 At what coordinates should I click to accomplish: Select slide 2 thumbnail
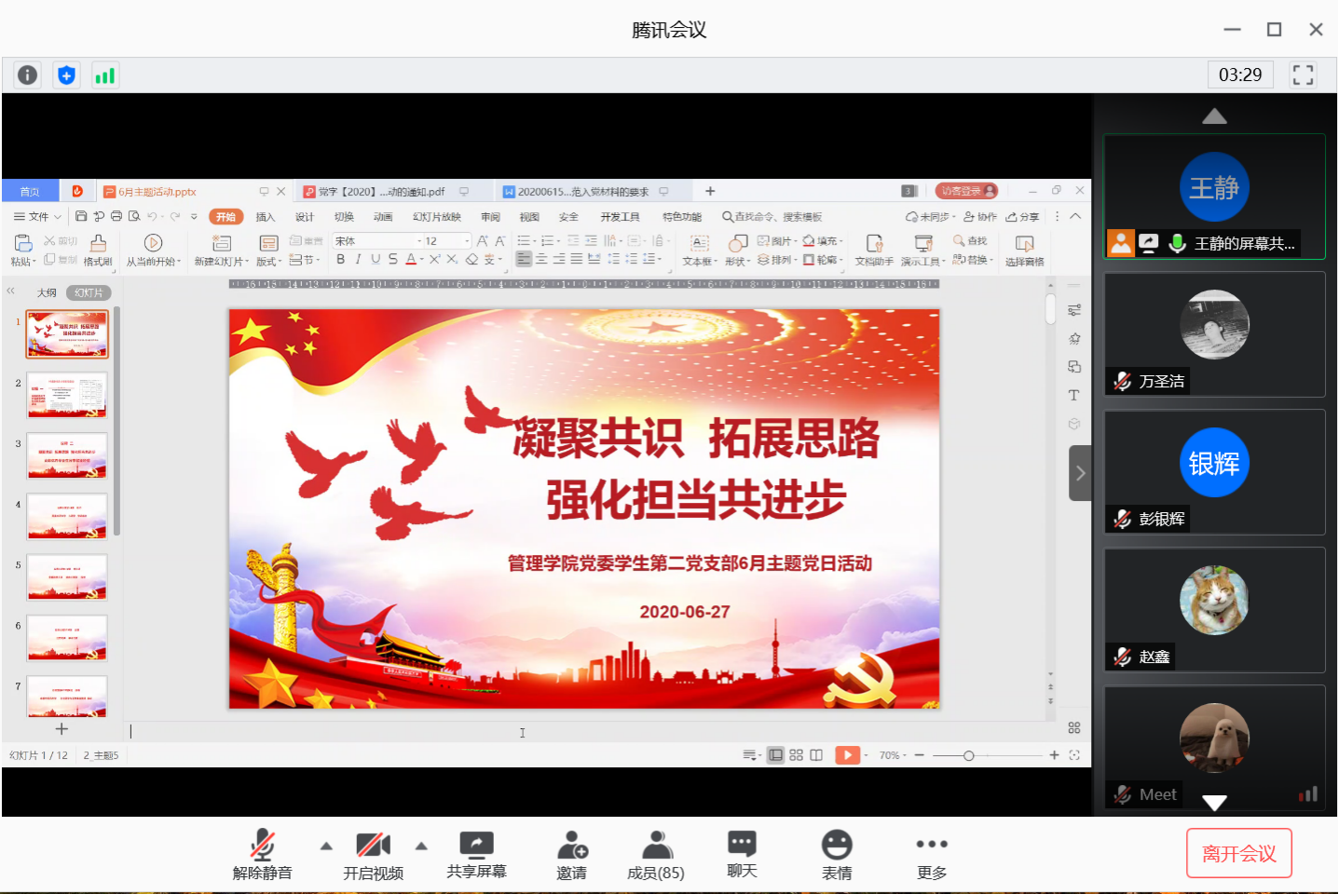(x=67, y=395)
